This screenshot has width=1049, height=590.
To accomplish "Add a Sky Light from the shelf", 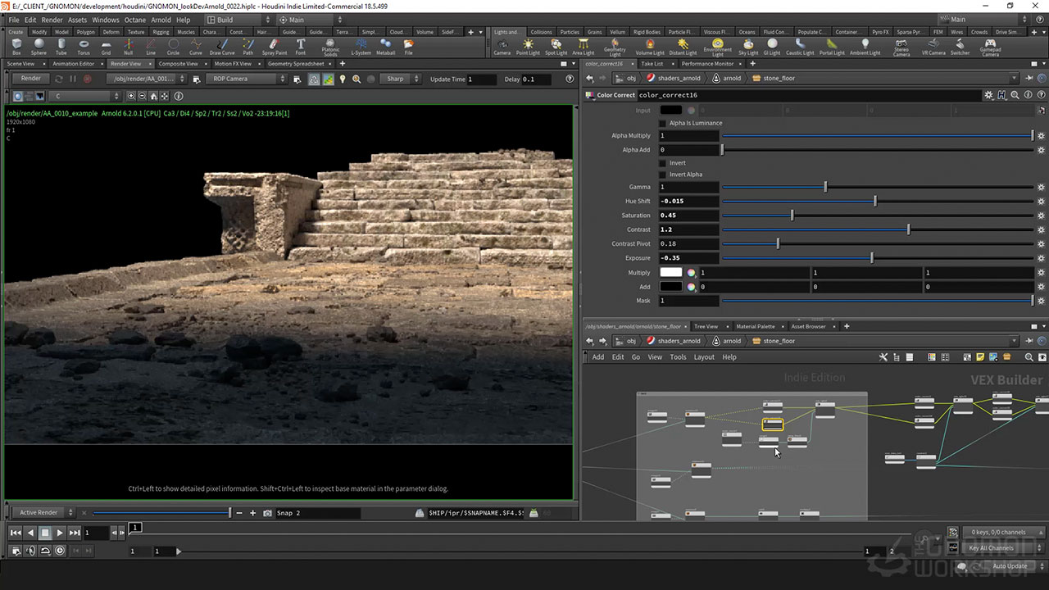I will tap(748, 47).
